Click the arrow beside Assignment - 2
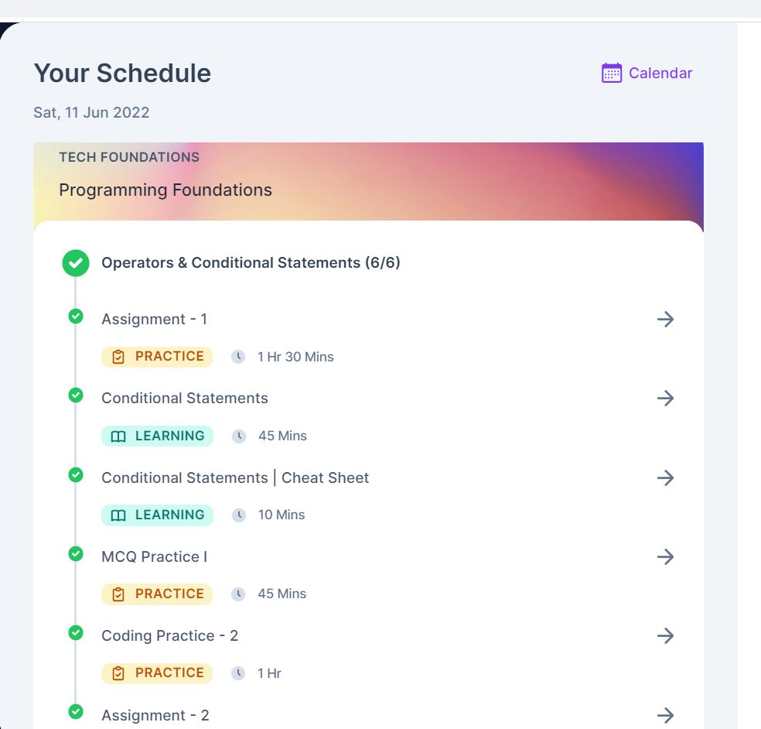761x729 pixels. 665,715
